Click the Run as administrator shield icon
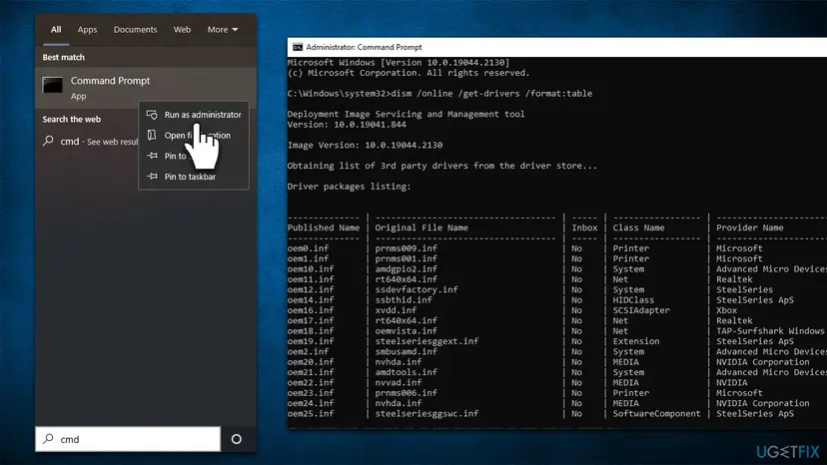The width and height of the screenshot is (827, 465). click(152, 115)
